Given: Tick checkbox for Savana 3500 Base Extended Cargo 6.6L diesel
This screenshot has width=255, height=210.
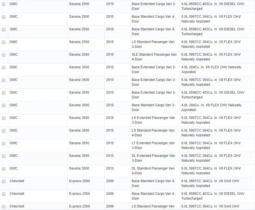Looking at the screenshot, I should pos(4,93).
